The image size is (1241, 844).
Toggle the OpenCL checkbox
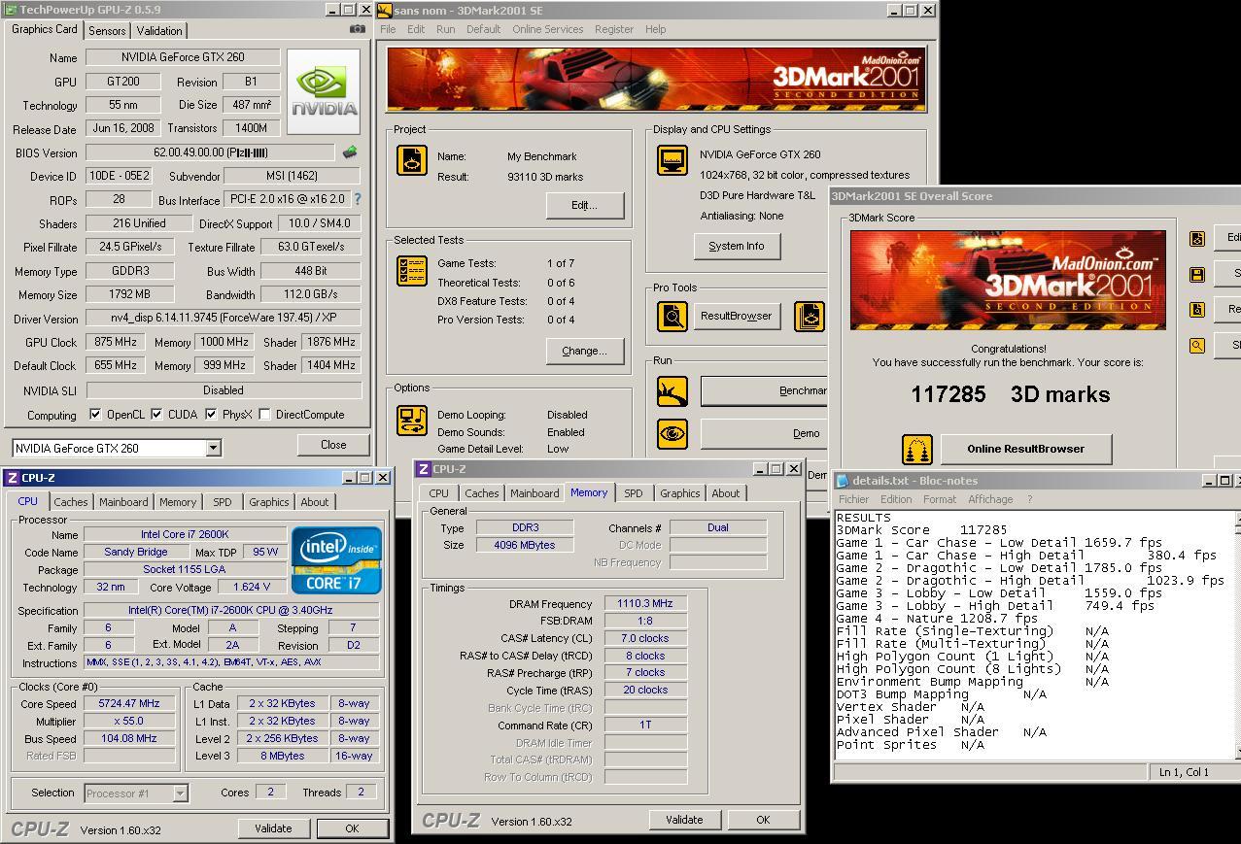click(x=95, y=415)
